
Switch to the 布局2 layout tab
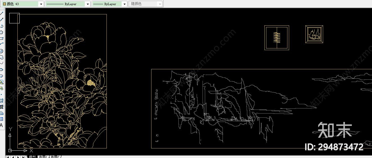[x=55, y=157]
